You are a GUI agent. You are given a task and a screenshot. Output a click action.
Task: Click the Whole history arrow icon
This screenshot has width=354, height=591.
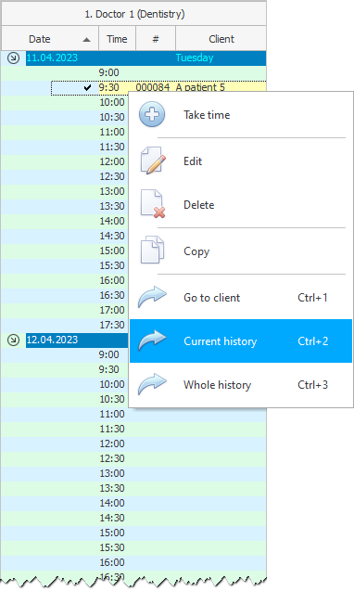152,384
